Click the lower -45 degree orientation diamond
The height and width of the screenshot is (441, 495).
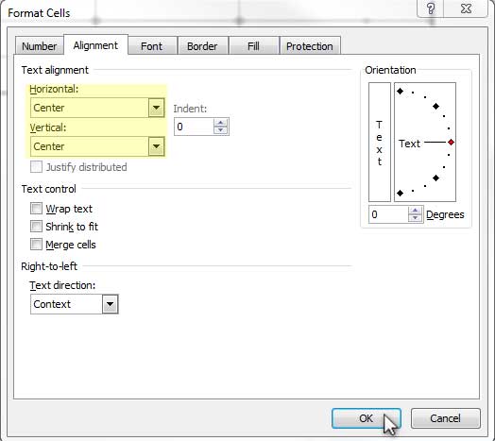[x=436, y=178]
